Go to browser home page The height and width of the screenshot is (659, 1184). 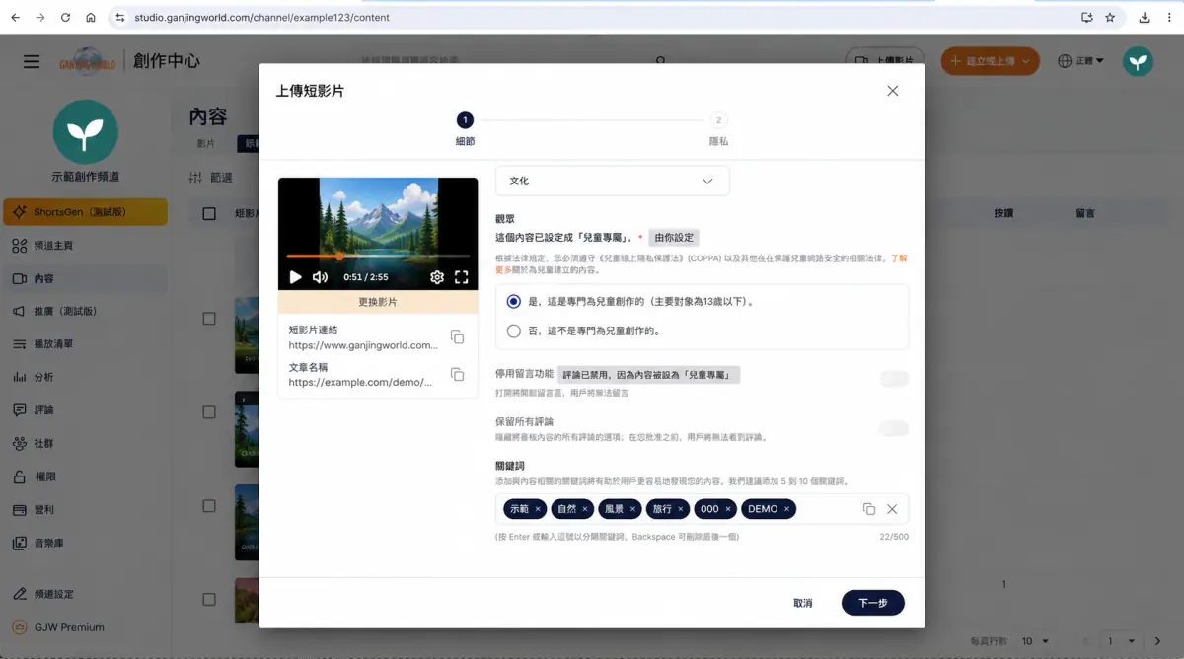(x=91, y=17)
